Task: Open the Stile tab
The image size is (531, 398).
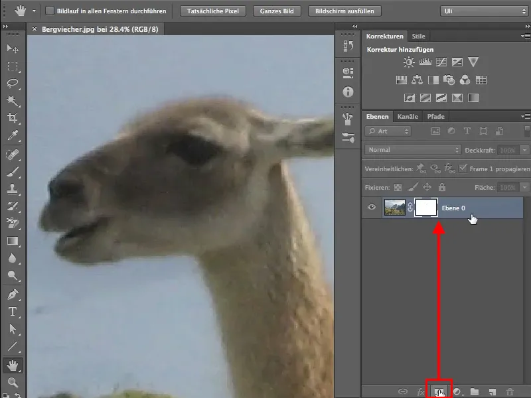Action: pyautogui.click(x=418, y=36)
